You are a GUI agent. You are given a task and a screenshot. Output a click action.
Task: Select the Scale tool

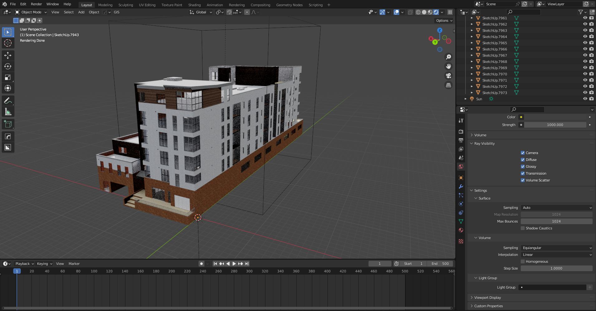coord(8,77)
